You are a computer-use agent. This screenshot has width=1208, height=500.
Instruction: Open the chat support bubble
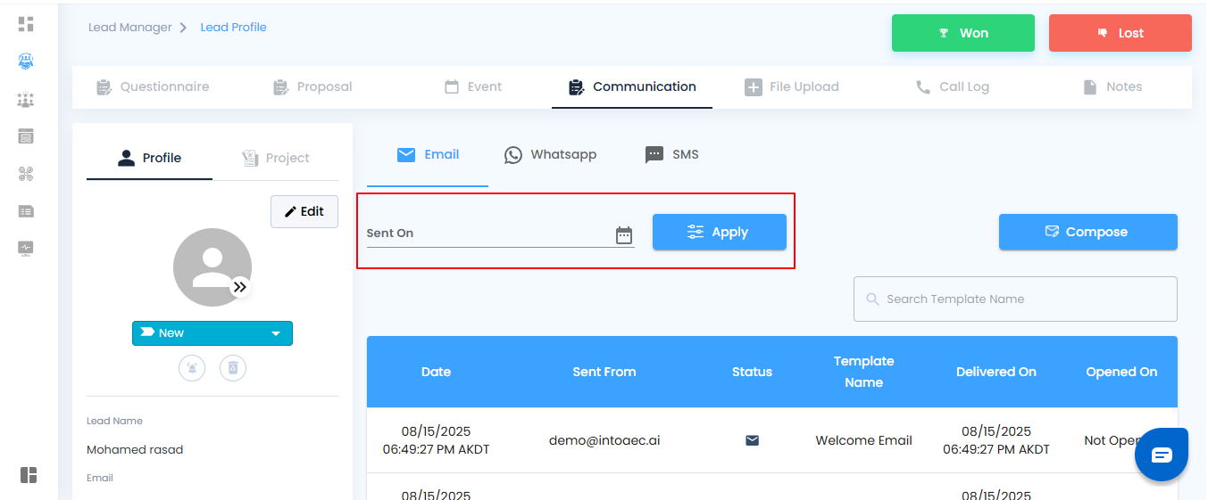(x=1162, y=455)
